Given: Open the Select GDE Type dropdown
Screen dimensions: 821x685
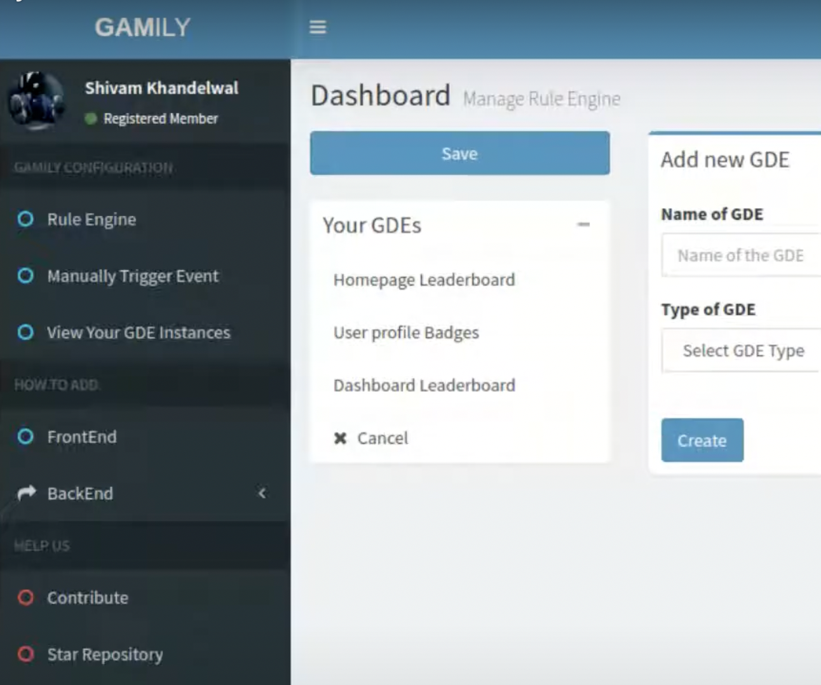Looking at the screenshot, I should pyautogui.click(x=742, y=351).
